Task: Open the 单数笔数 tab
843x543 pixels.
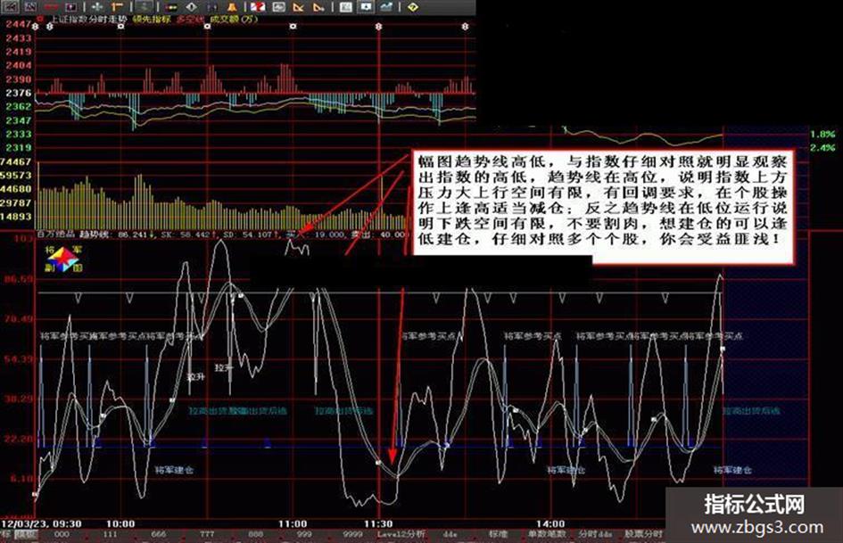Action: point(547,534)
